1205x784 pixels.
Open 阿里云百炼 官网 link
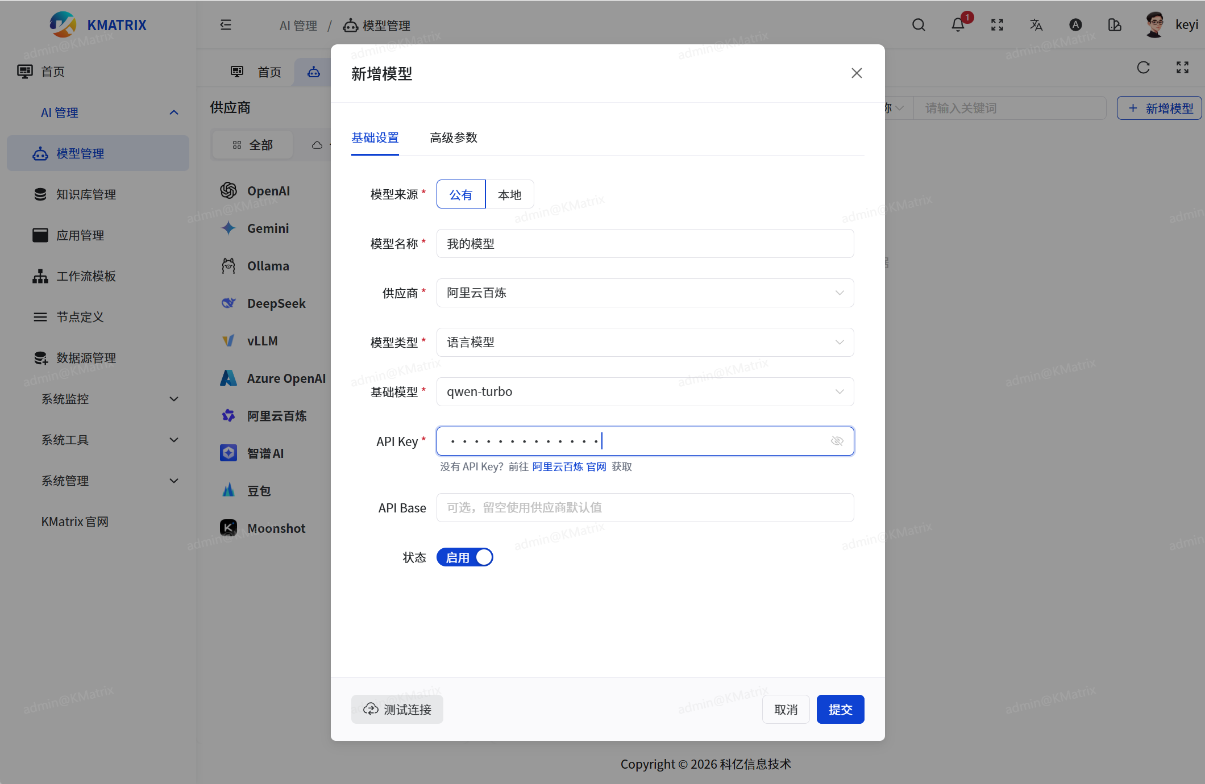[x=569, y=467]
